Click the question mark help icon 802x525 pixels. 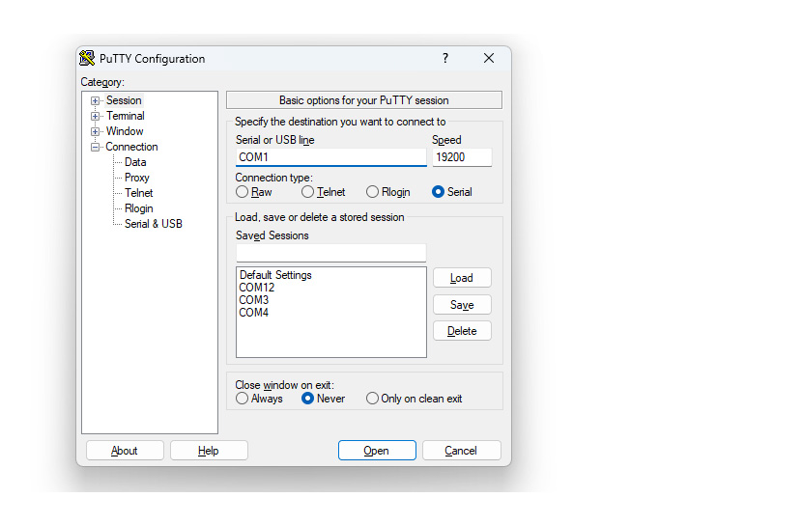(445, 58)
